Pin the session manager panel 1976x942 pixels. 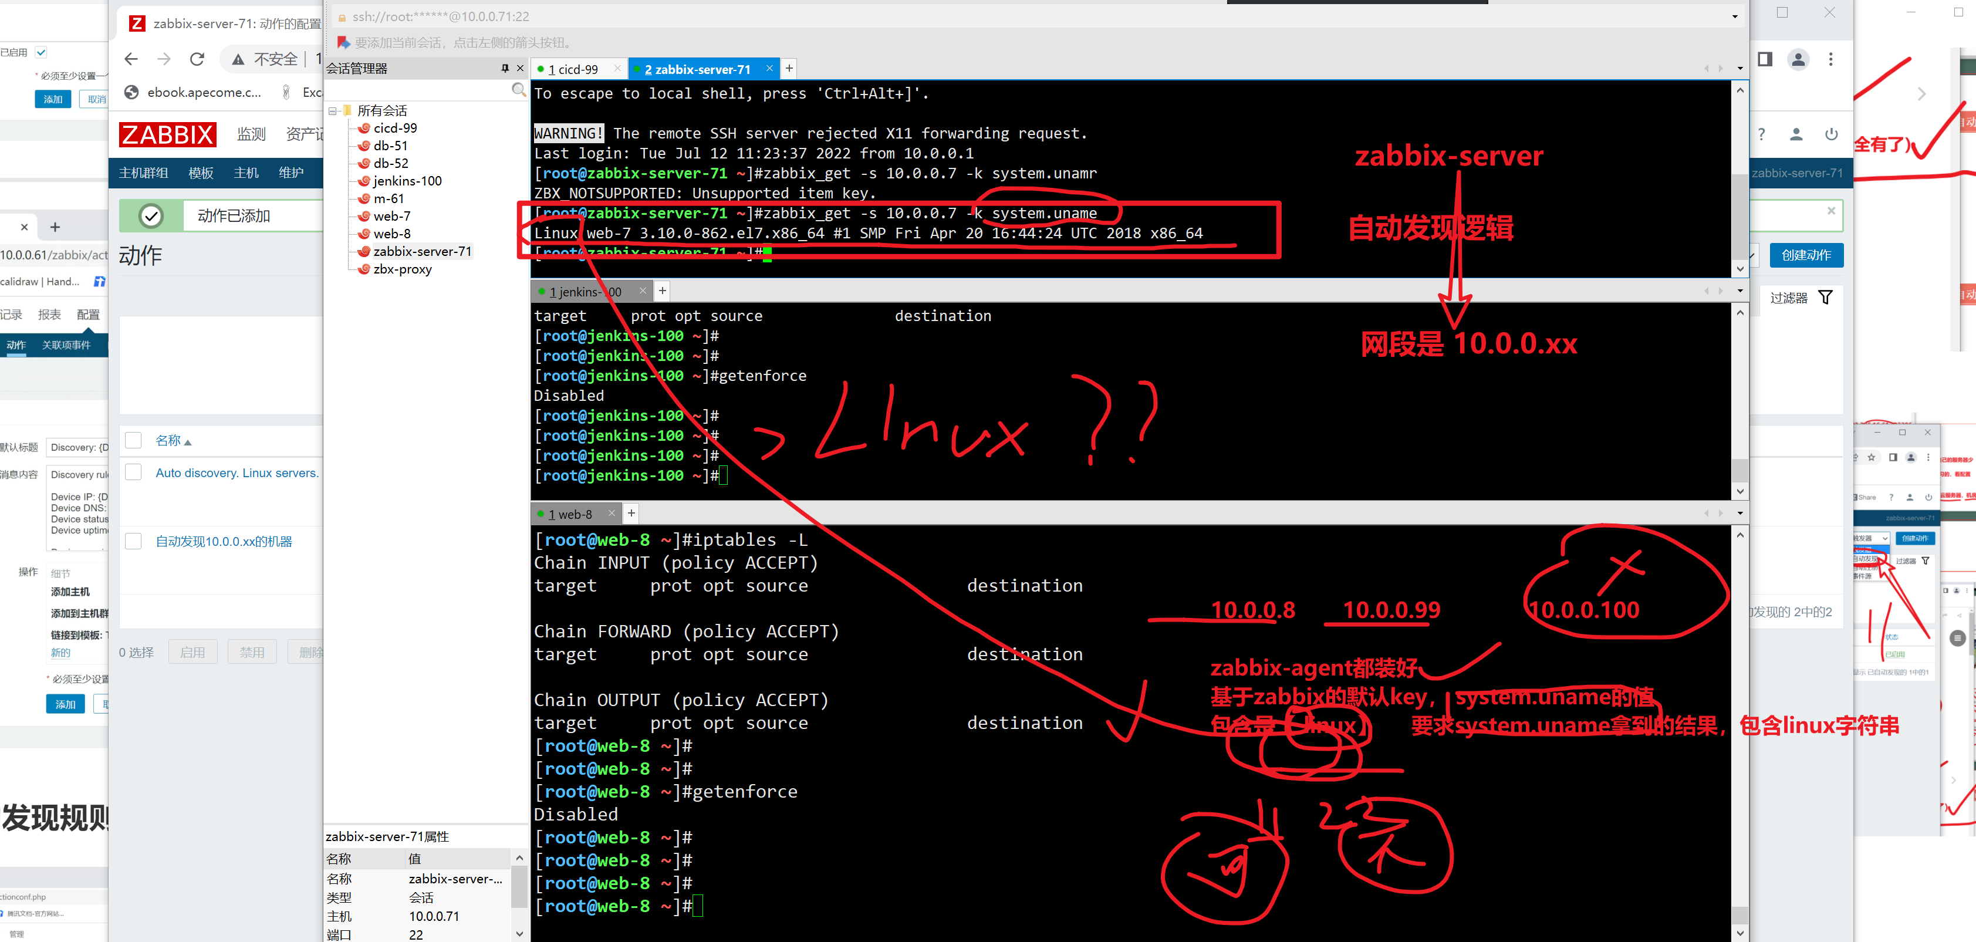[505, 68]
